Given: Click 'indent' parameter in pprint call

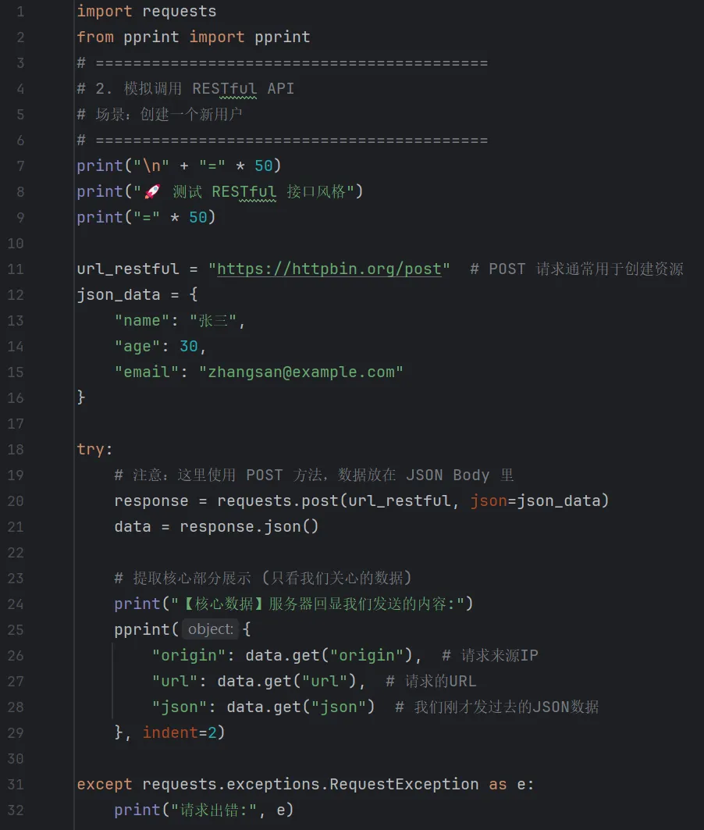Looking at the screenshot, I should [x=169, y=732].
